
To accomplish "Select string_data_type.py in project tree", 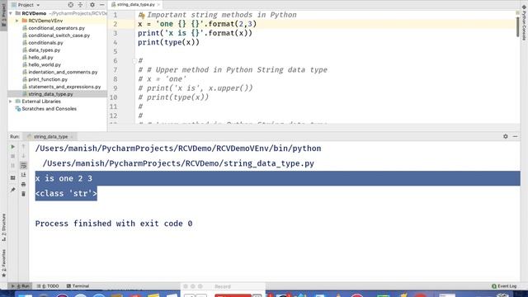I will pyautogui.click(x=50, y=94).
